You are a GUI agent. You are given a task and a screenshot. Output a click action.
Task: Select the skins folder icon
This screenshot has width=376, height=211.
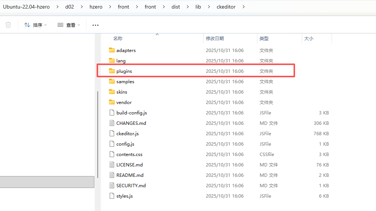point(112,92)
